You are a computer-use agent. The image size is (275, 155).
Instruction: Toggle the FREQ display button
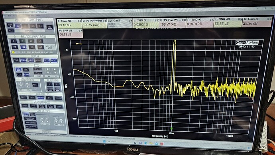24,60
